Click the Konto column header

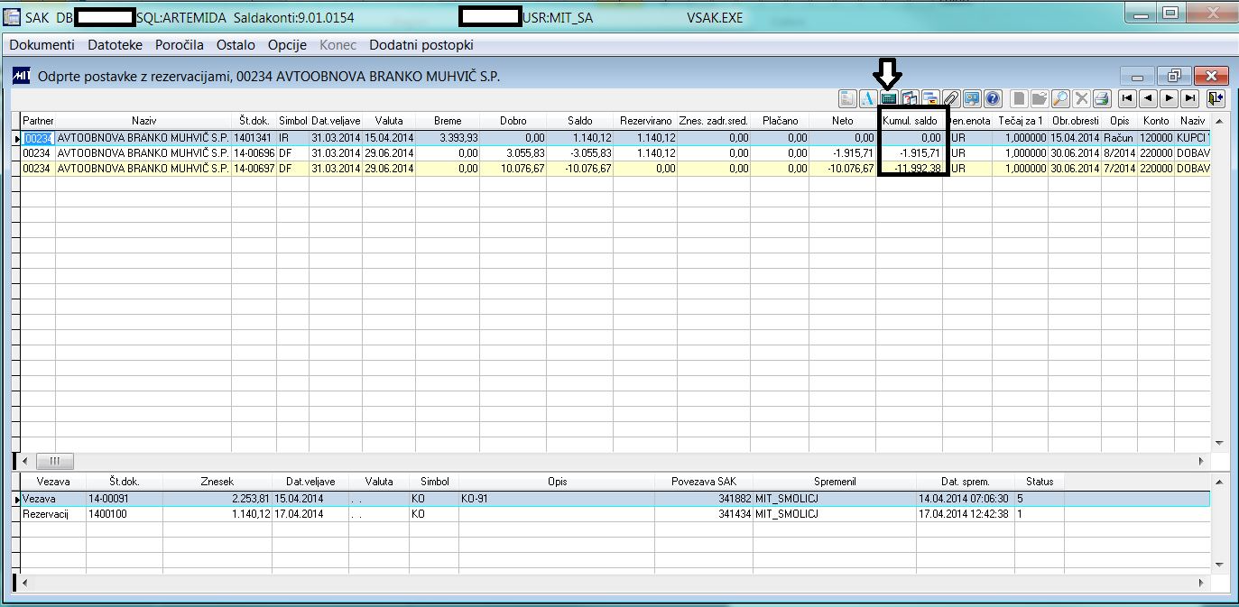[x=1156, y=121]
